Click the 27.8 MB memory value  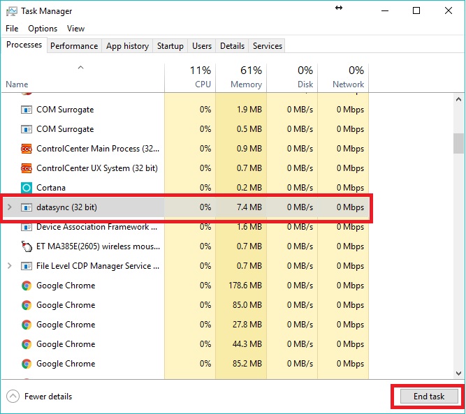coord(247,325)
